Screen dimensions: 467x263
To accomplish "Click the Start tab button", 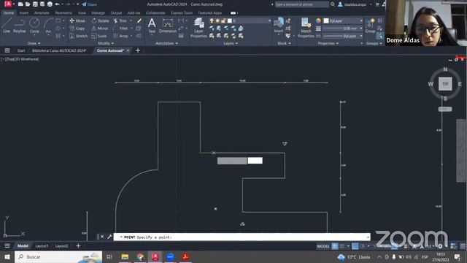I will tap(21, 50).
